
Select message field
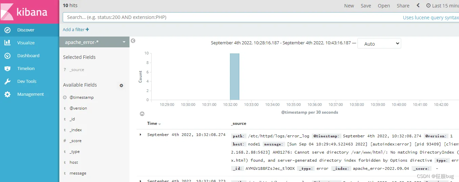78,173
